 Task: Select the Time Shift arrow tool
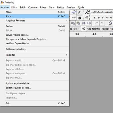click(74, 18)
